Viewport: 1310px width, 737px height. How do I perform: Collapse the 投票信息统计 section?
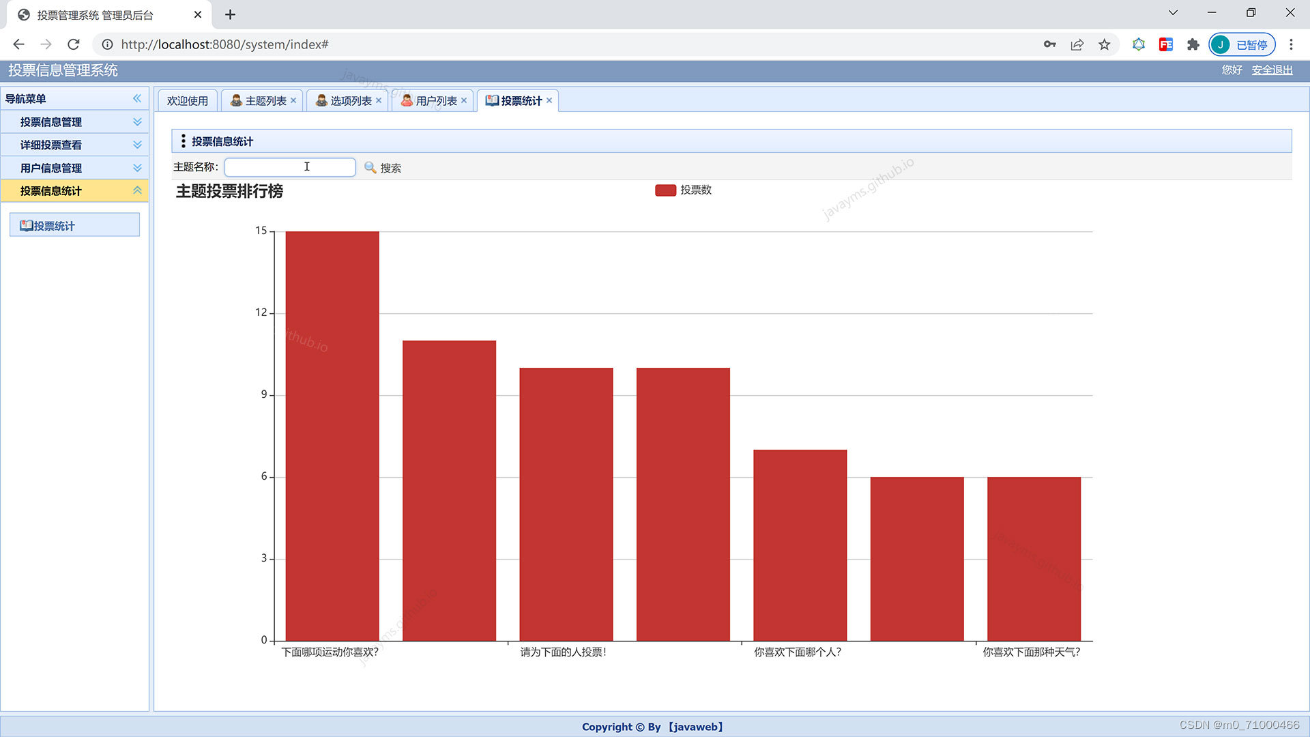point(74,191)
